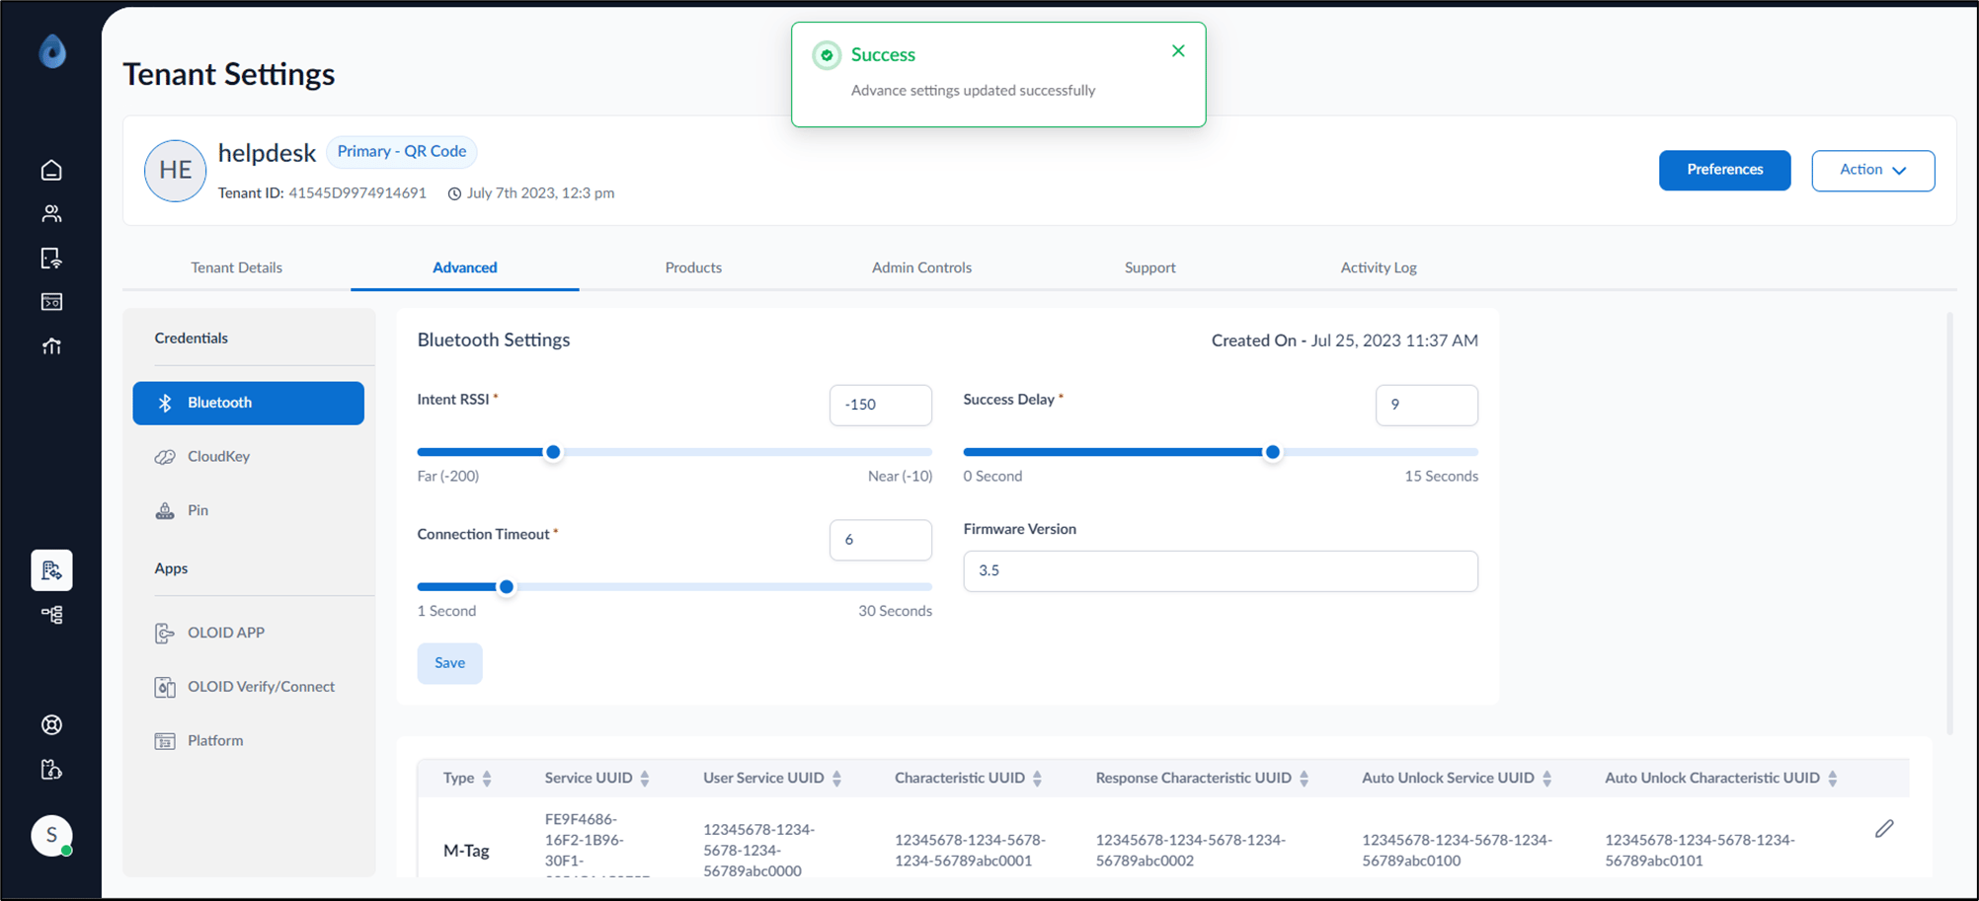Switch to the Tenant Details tab
1979x901 pixels.
tap(236, 267)
